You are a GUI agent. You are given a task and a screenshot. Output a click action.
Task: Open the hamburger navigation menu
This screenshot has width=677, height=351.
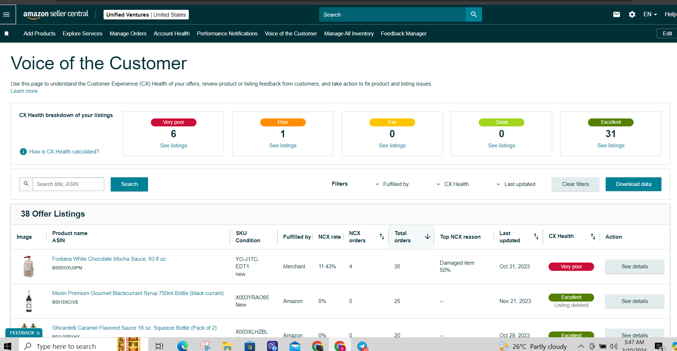coord(6,14)
